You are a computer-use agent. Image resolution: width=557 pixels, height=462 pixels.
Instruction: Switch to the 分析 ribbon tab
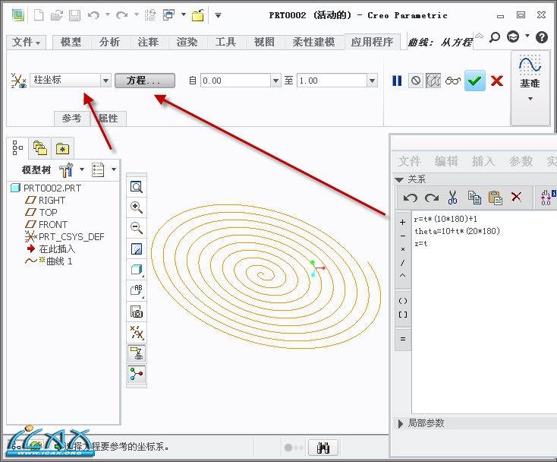tap(109, 42)
